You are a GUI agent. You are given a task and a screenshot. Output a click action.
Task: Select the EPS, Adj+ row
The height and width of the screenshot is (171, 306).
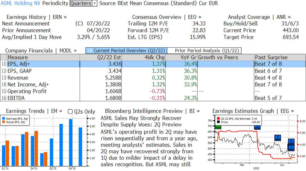[153, 64]
